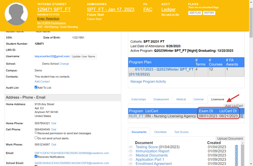The image size is (253, 166).
Task: Click trash icon for Testing Score document
Action: (x=237, y=147)
